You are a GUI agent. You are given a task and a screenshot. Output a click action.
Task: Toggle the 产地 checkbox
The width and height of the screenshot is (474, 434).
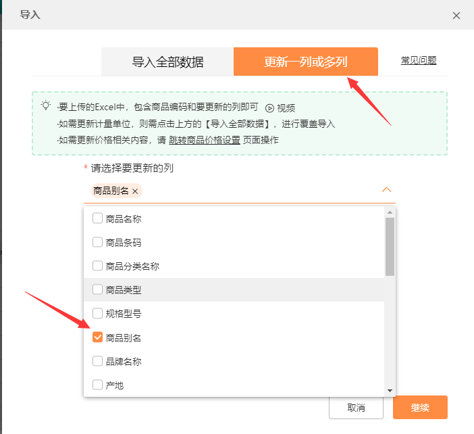(x=97, y=385)
